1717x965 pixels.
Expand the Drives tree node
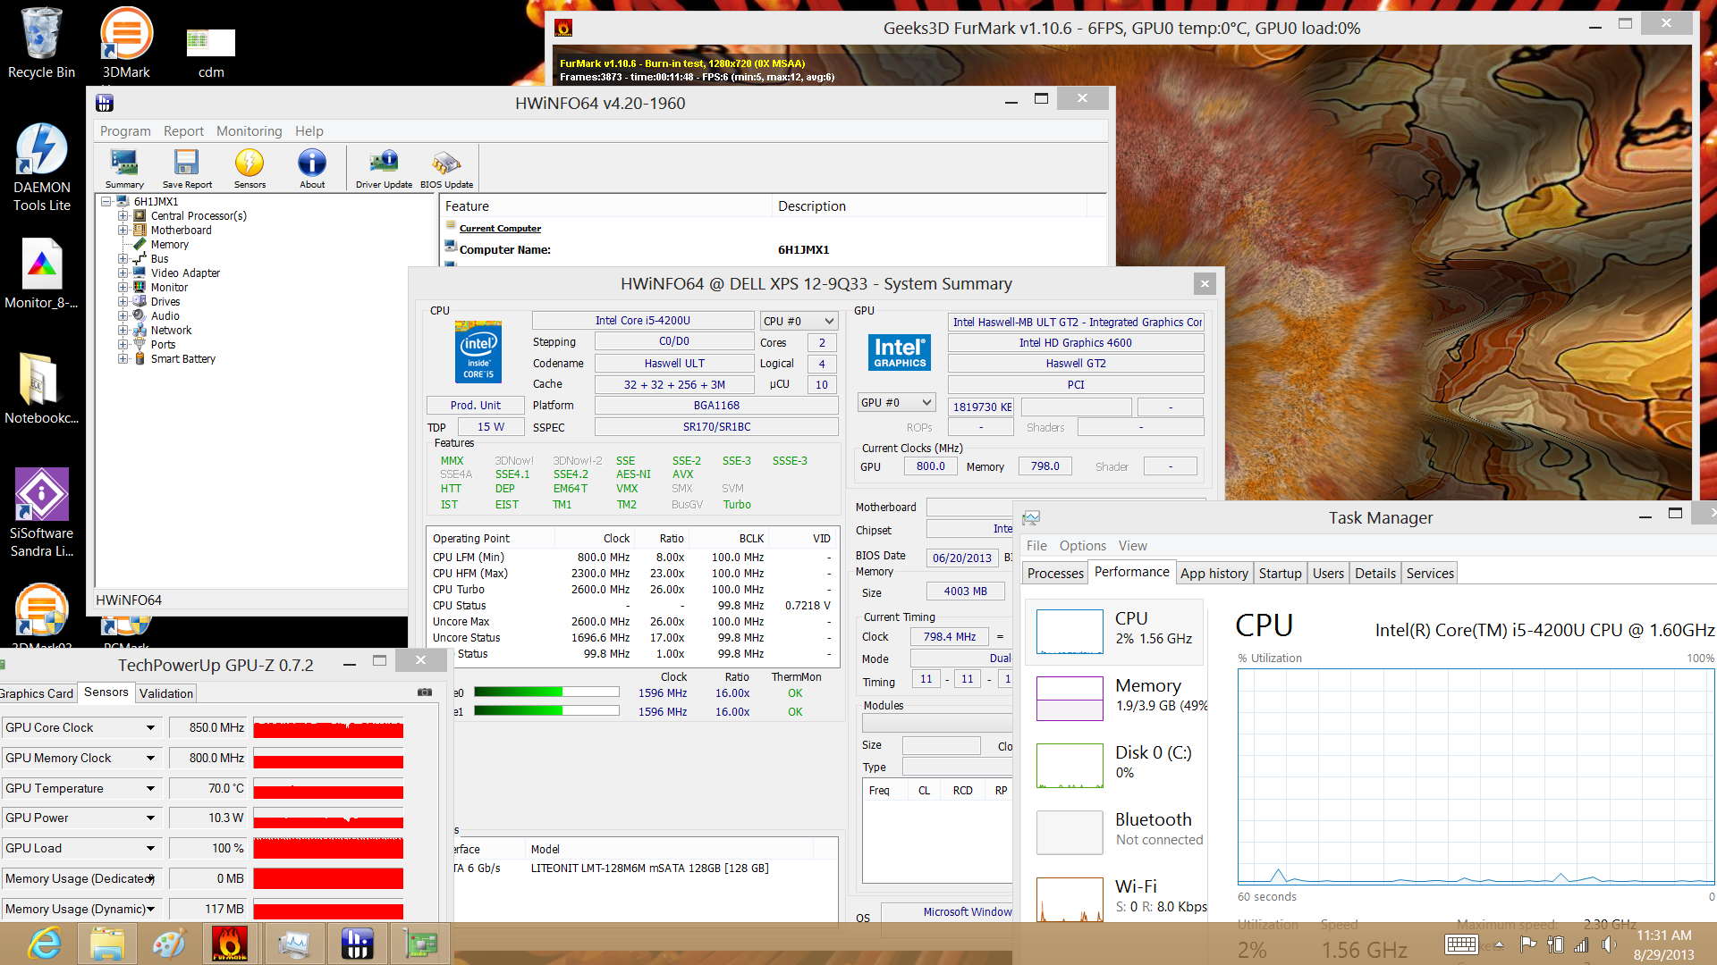coord(123,302)
